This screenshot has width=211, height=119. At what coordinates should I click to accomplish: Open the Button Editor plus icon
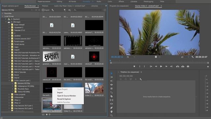pos(208,67)
